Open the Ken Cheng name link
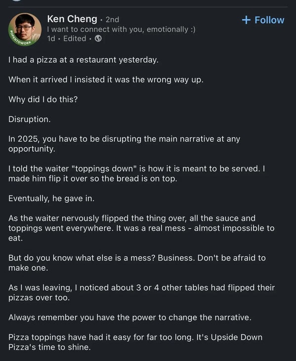The image size is (296, 361). coord(72,19)
